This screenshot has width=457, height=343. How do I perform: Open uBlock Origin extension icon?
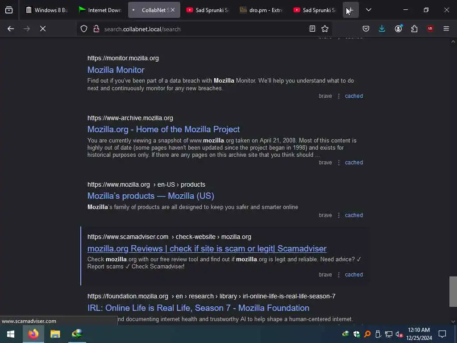coord(430,29)
